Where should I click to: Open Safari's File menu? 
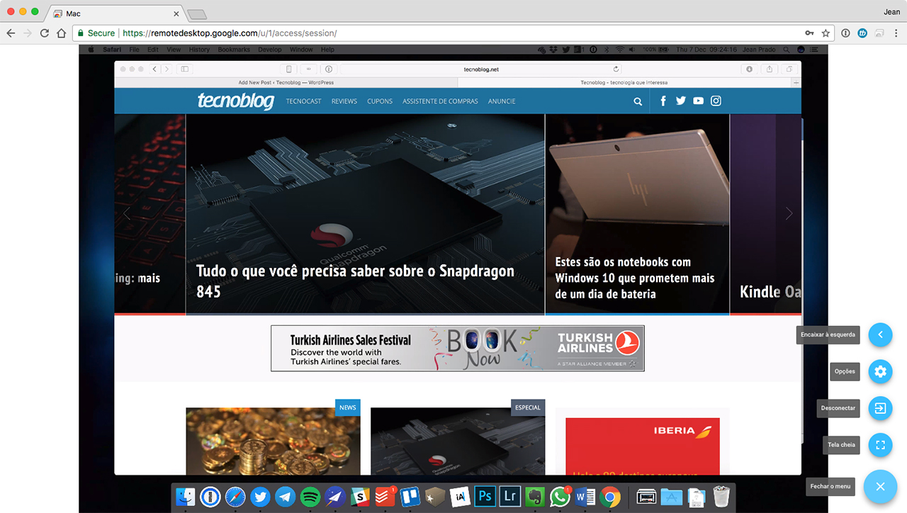tap(134, 50)
